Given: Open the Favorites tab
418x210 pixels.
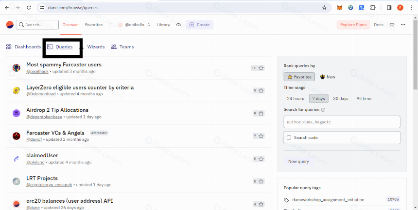Looking at the screenshot, I should coord(94,25).
